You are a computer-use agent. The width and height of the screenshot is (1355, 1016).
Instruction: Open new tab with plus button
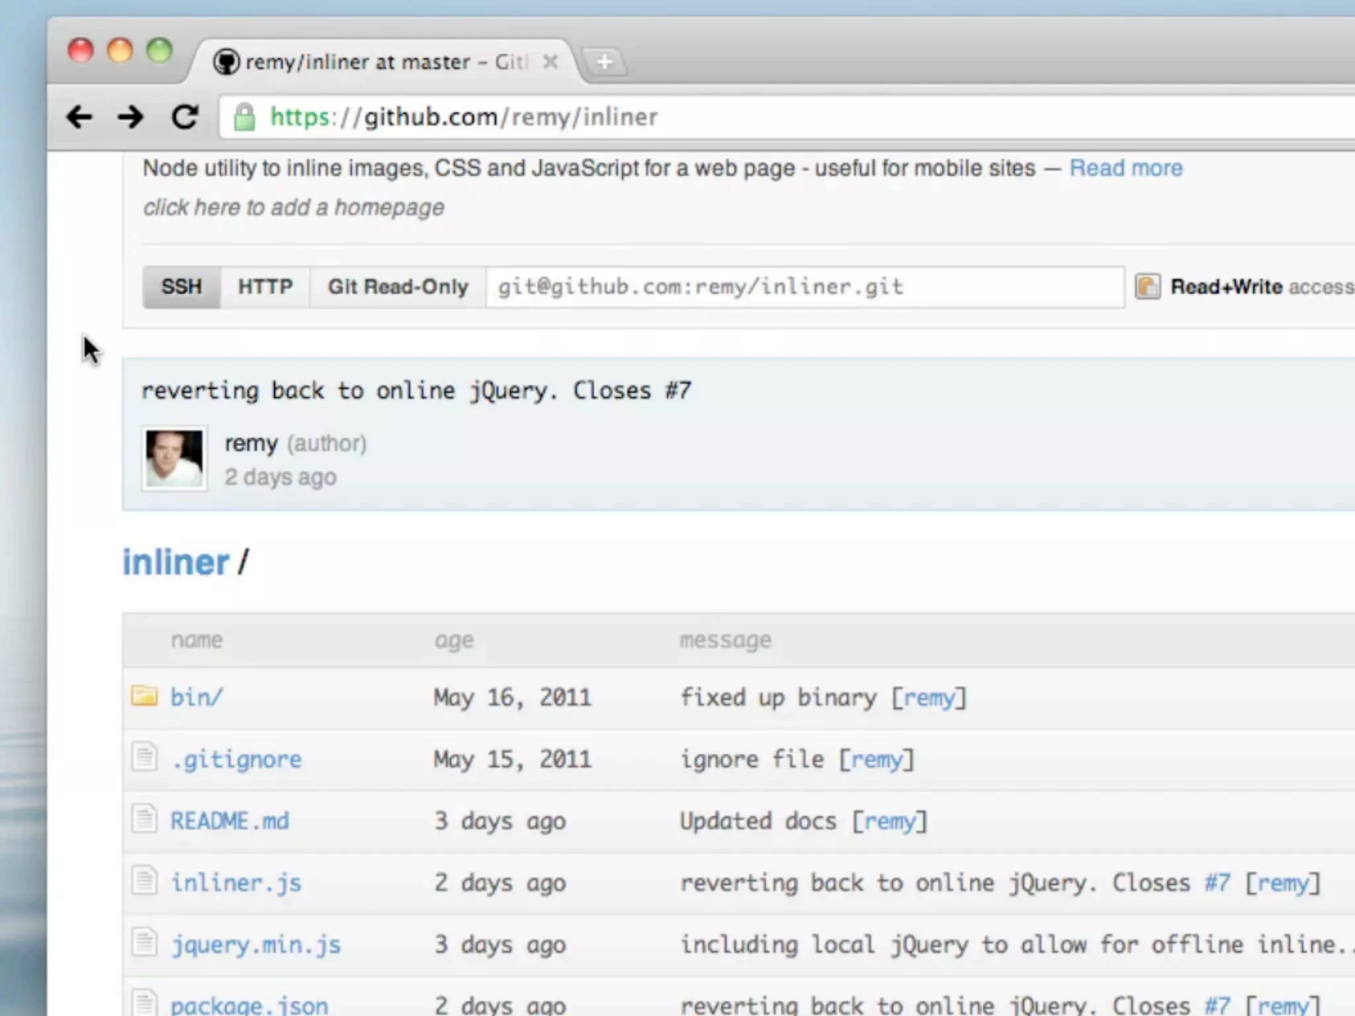(x=604, y=62)
